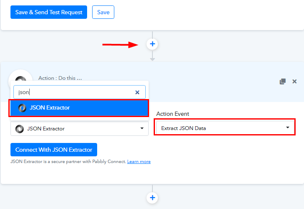The image size is (304, 209).
Task: Remove the action step with the X icon
Action: coord(294,81)
